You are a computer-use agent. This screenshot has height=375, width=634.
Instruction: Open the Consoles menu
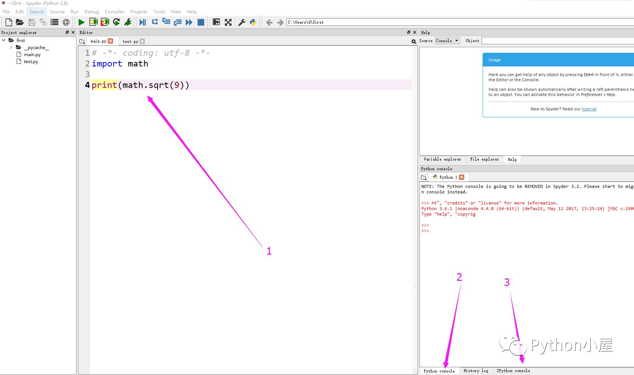point(114,11)
